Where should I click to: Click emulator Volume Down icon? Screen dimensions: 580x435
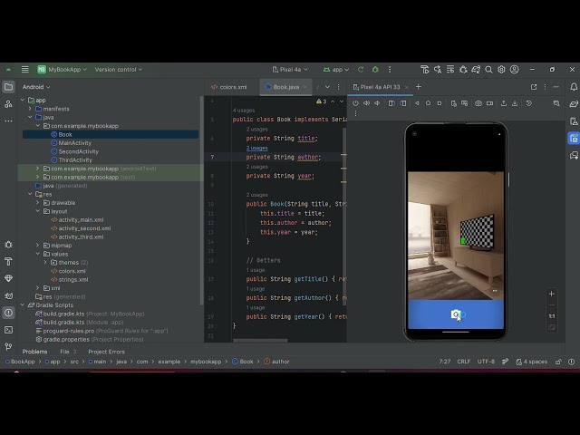coord(377,103)
